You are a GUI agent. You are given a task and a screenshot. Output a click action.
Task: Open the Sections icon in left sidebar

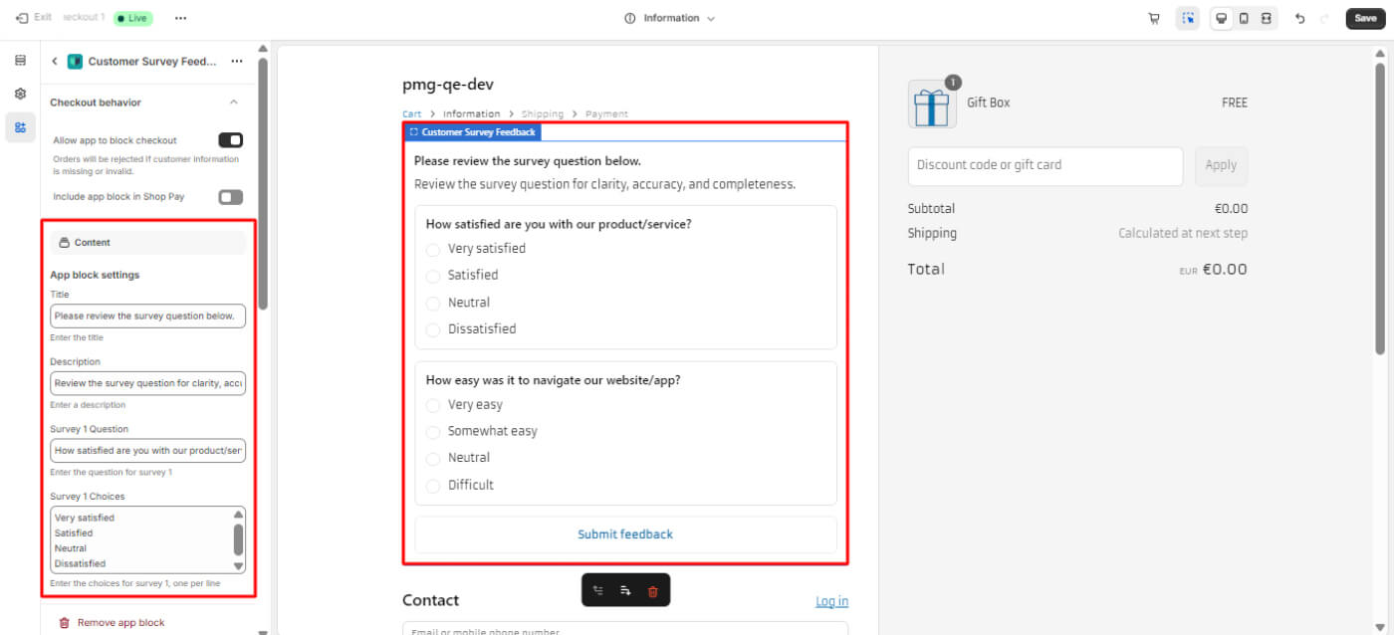[x=20, y=61]
